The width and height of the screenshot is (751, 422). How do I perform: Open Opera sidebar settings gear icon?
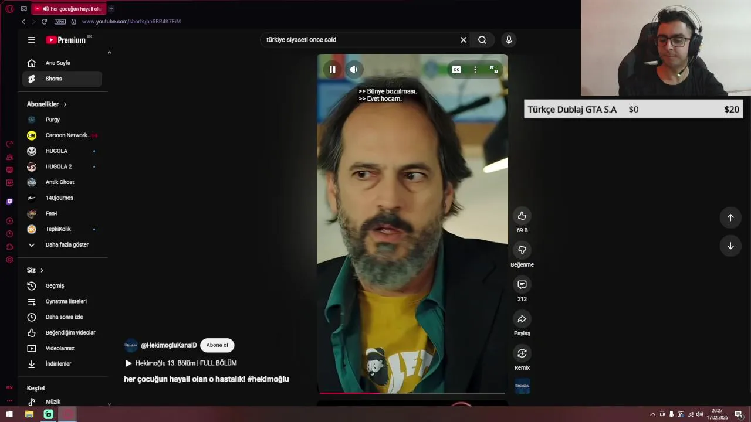click(9, 260)
